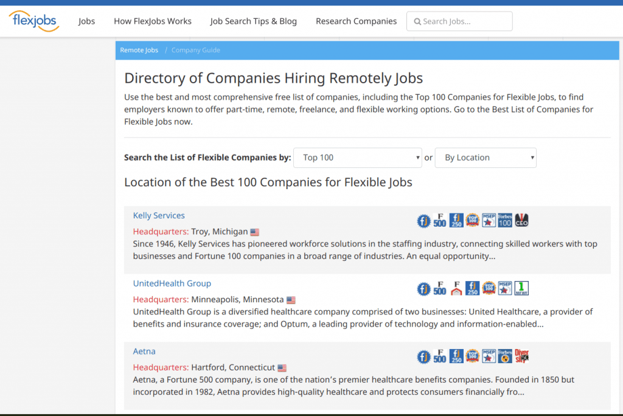Viewport: 623px width, 416px height.
Task: Click the Aetna description paragraph
Action: [x=353, y=386]
